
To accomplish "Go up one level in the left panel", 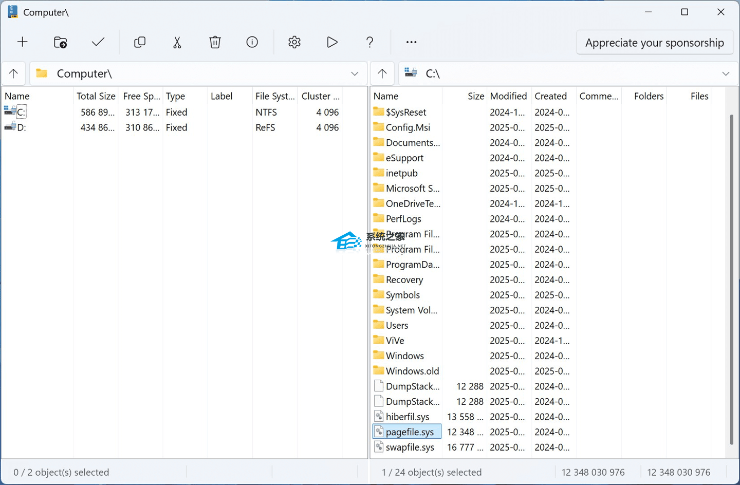I will click(14, 73).
